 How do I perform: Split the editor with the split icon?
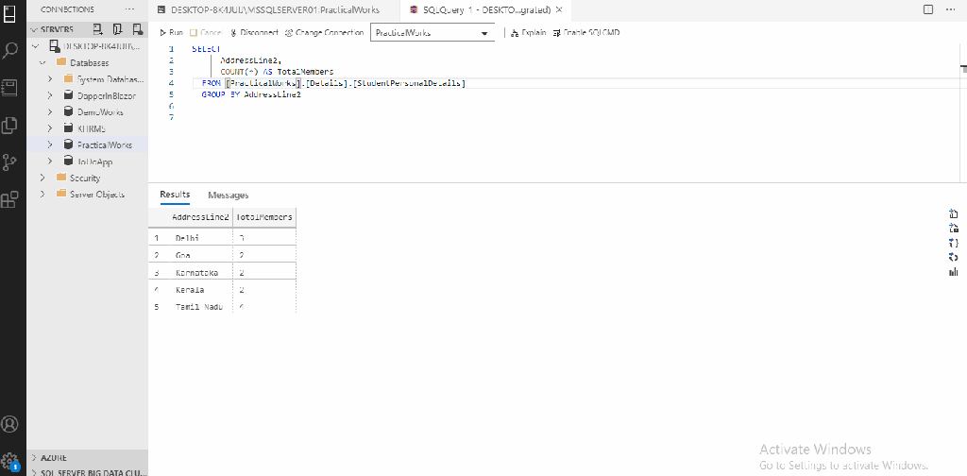click(x=927, y=9)
